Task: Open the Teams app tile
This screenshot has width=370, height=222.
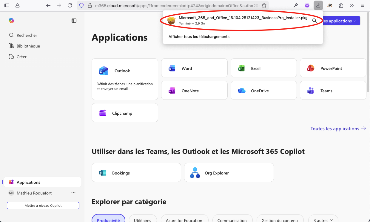Action: pos(333,91)
